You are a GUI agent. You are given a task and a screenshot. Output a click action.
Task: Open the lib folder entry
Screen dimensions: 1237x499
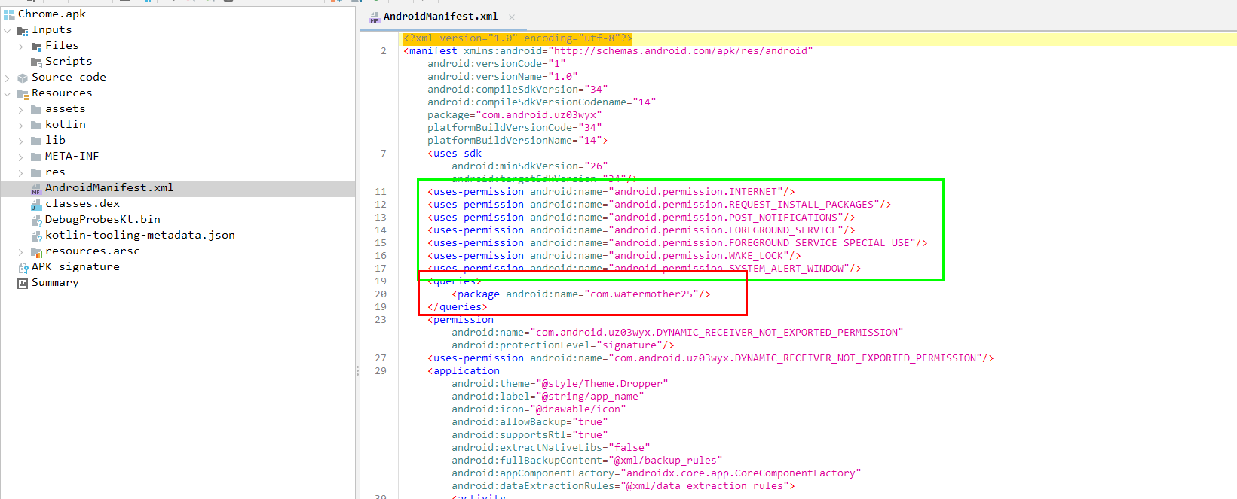click(x=55, y=141)
